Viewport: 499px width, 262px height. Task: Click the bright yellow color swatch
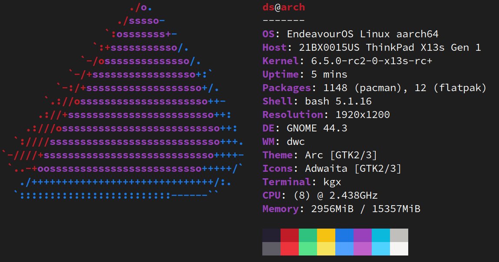coord(326,249)
